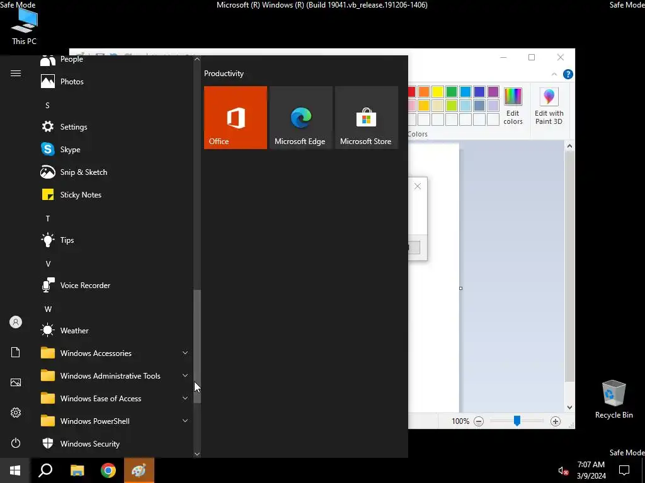This screenshot has height=483, width=645.
Task: Click the taskbar Search icon
Action: coord(45,470)
